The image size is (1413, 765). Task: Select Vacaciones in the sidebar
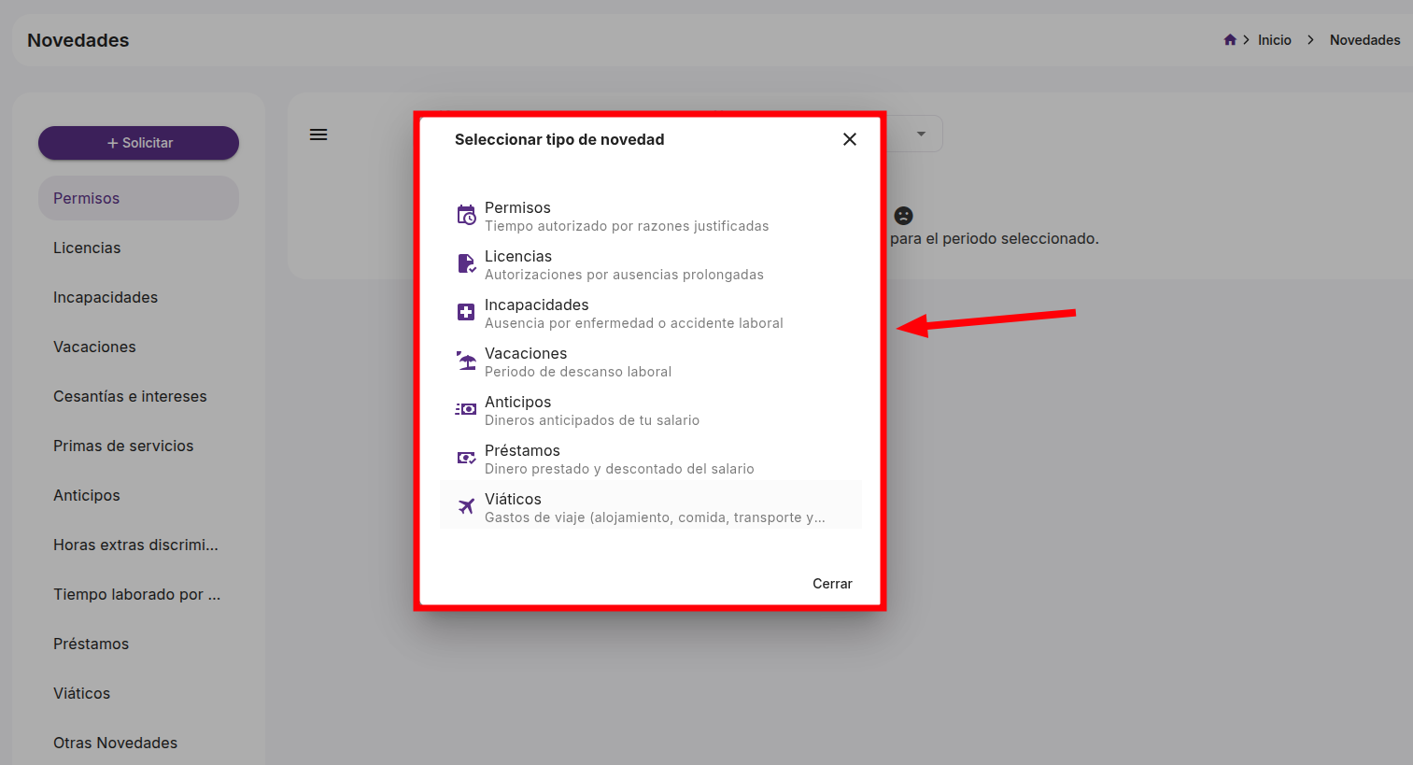click(138, 347)
